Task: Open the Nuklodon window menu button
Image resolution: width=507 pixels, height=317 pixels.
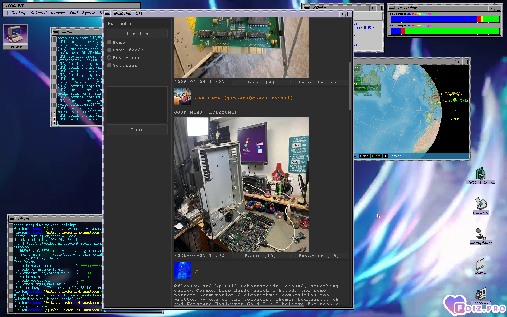Action: pyautogui.click(x=107, y=14)
